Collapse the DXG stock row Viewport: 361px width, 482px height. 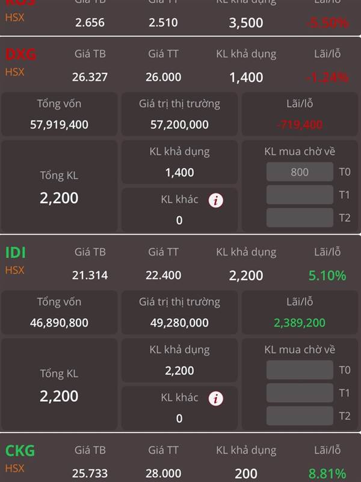coord(180,65)
